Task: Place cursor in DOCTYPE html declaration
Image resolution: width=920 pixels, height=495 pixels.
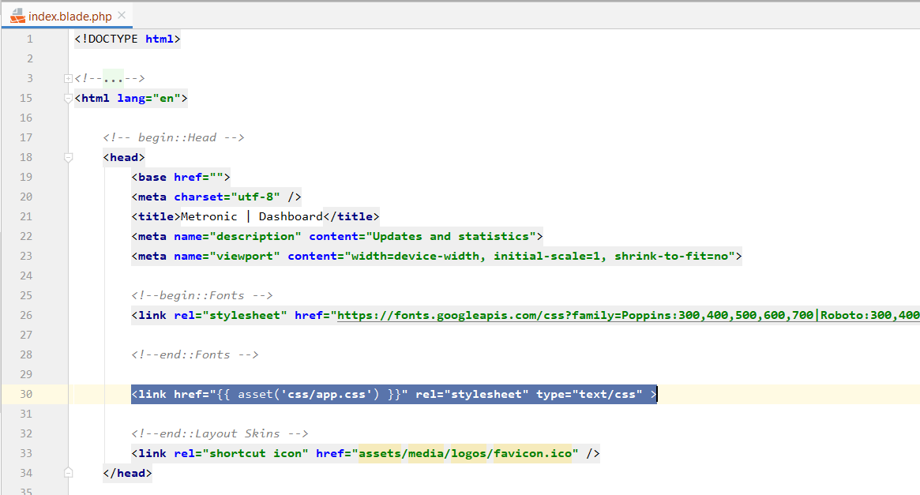Action: (127, 39)
